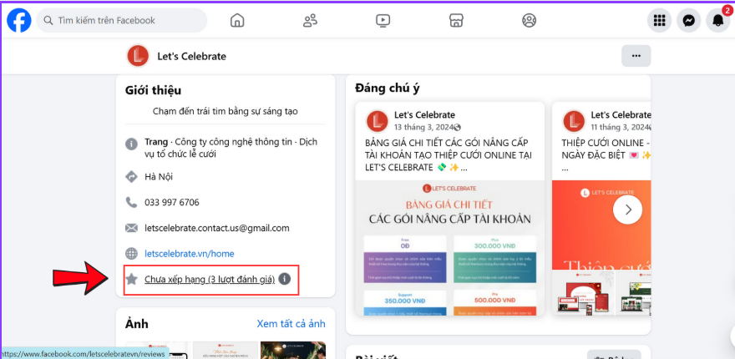Click the Hà Nội location text
This screenshot has width=735, height=359.
(159, 177)
